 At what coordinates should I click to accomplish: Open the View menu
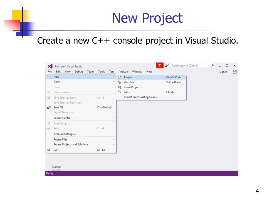pos(68,72)
